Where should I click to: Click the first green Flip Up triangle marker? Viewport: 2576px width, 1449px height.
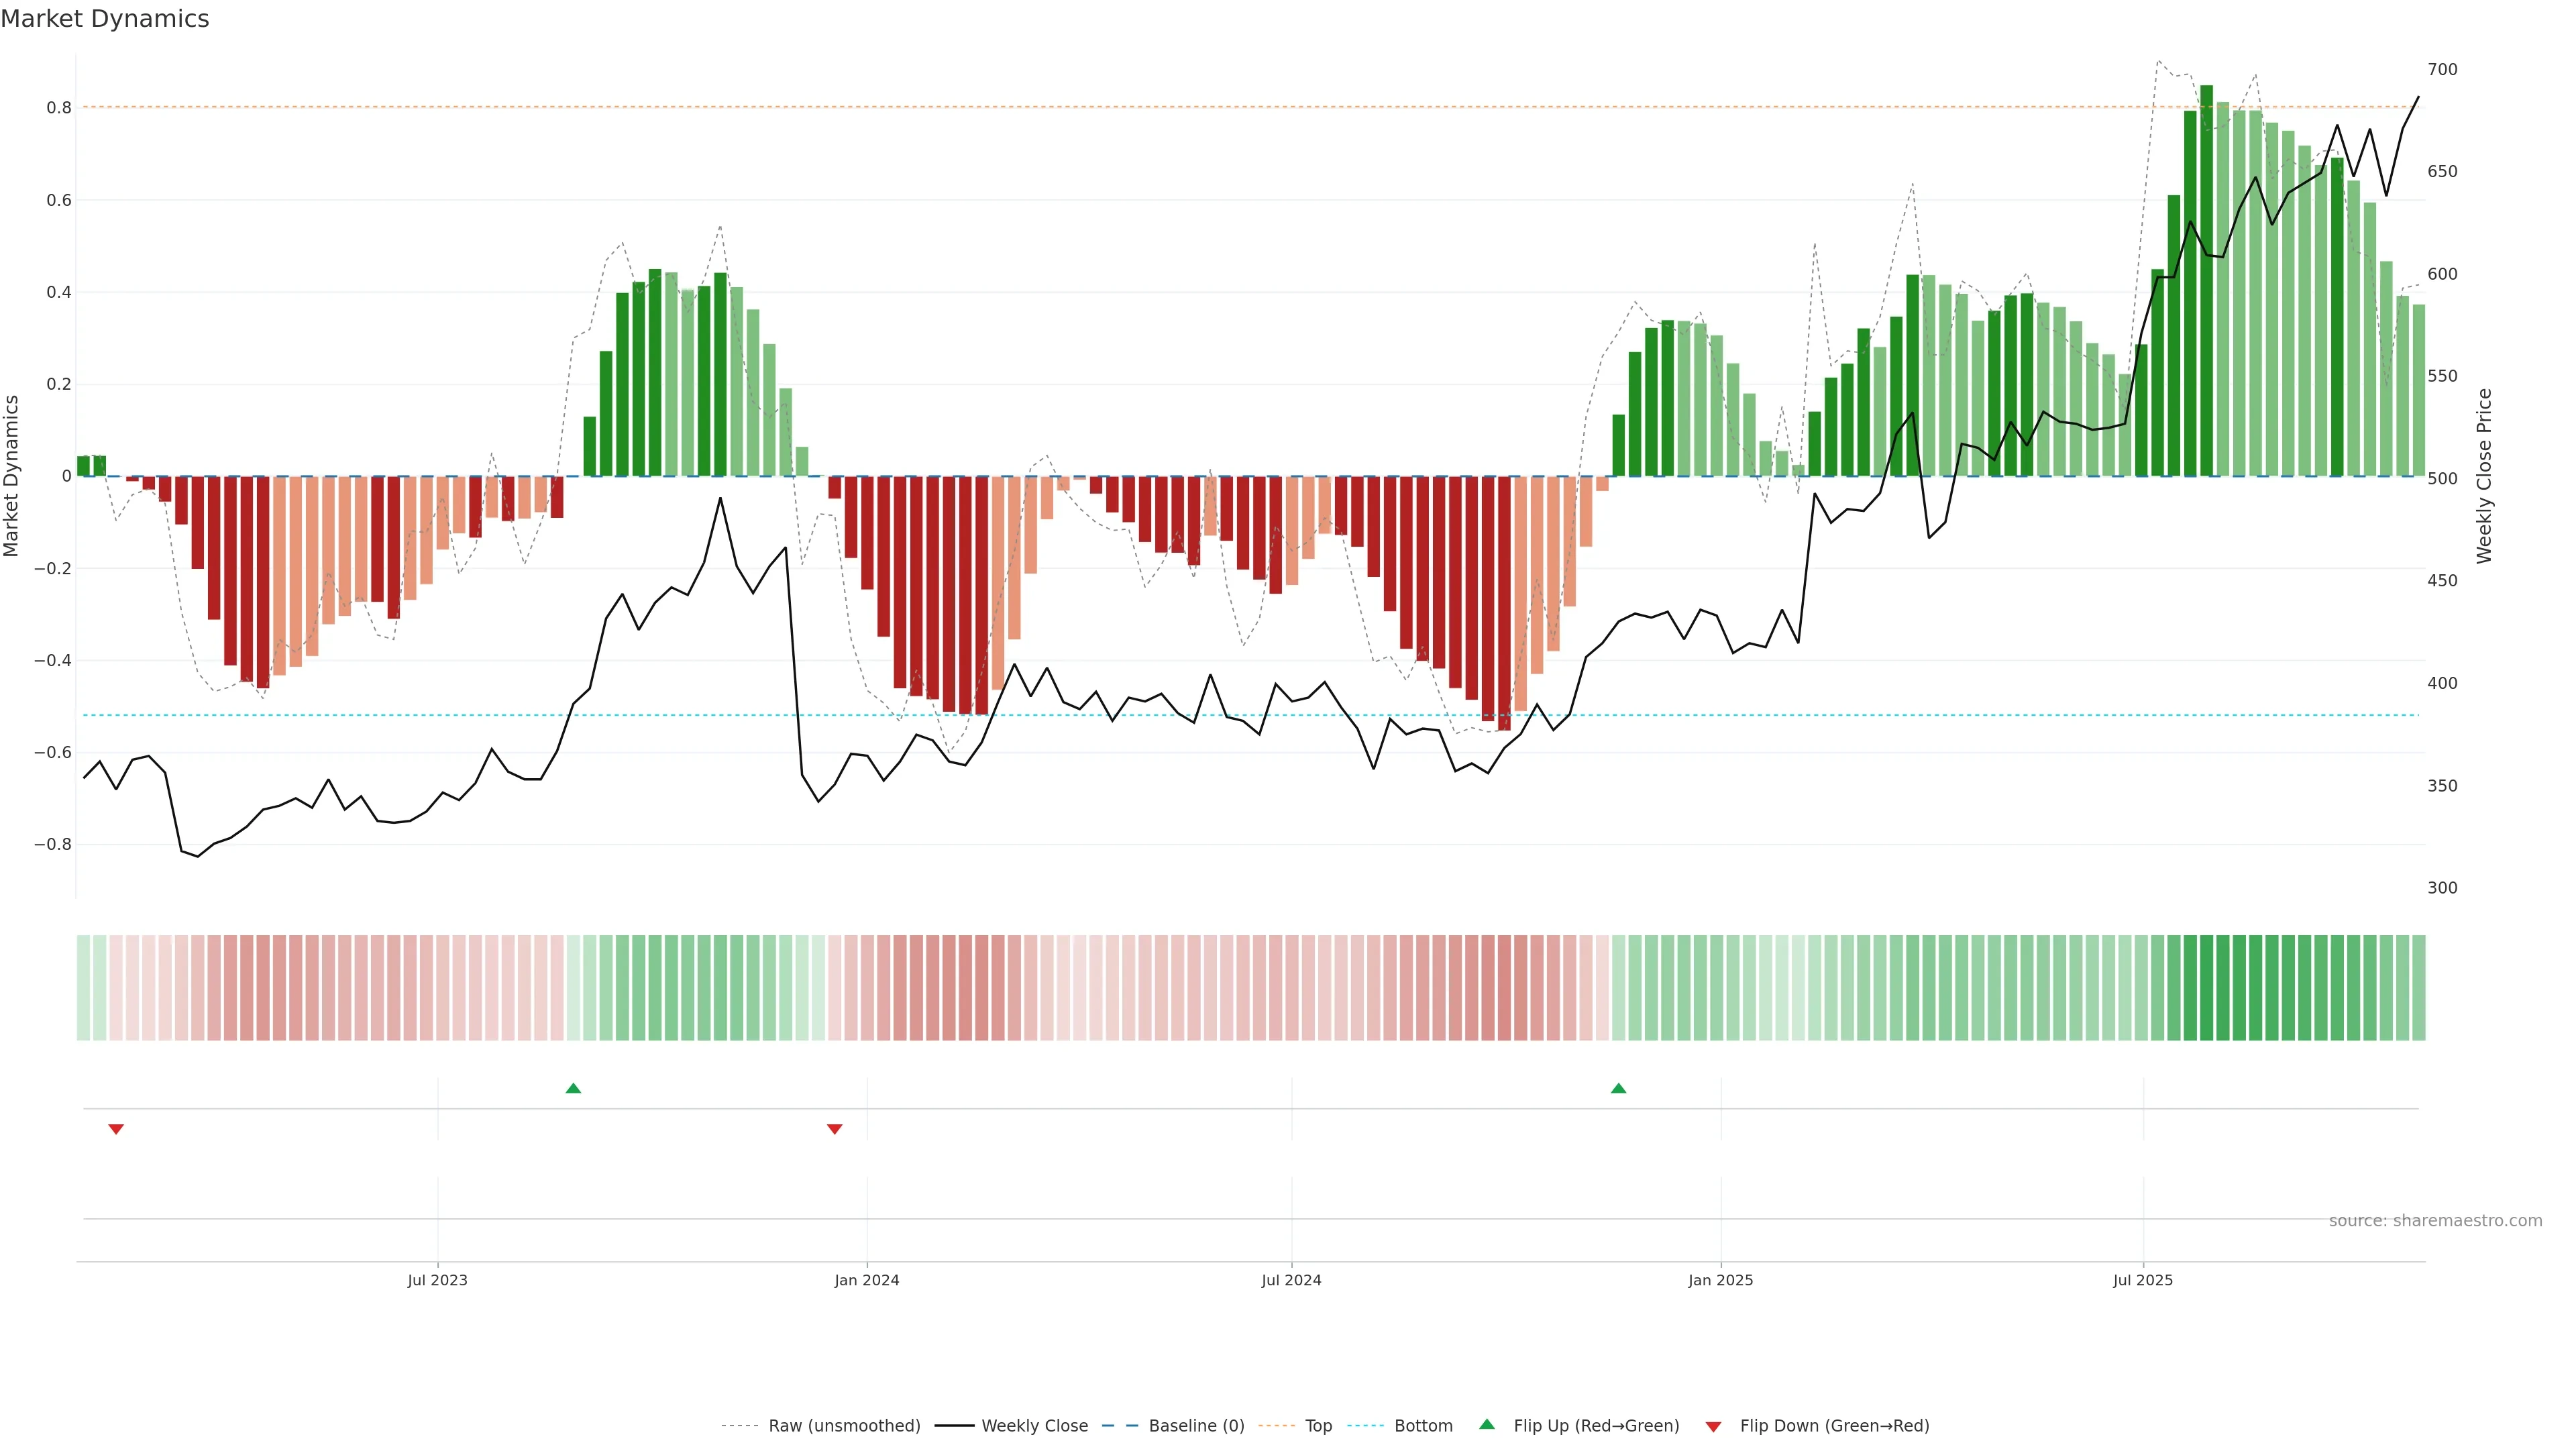tap(573, 1088)
